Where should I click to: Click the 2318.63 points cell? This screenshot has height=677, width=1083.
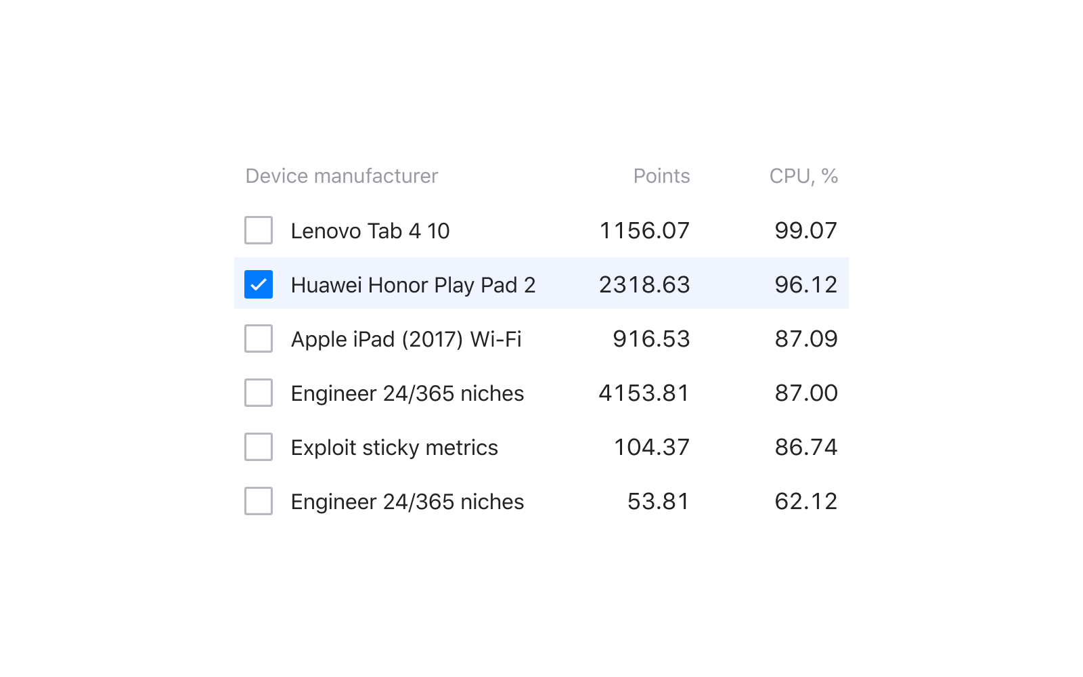644,285
